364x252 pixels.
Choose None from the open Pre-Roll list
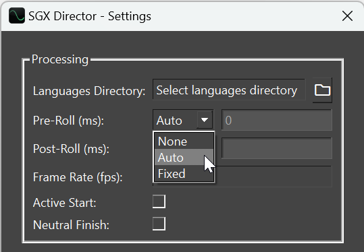click(184, 141)
